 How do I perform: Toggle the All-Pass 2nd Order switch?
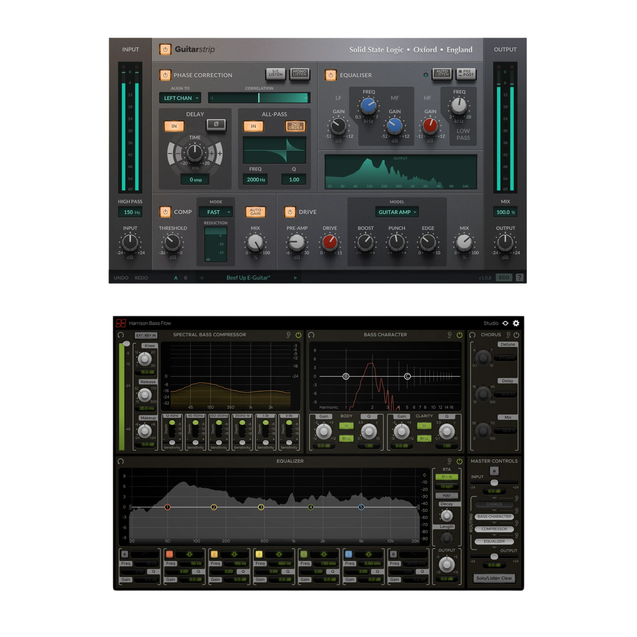click(295, 126)
